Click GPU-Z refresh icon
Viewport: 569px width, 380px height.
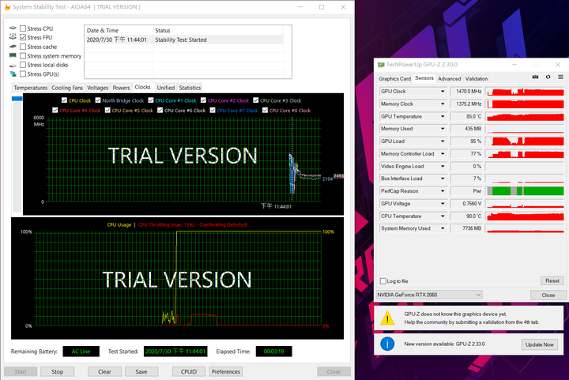548,77
